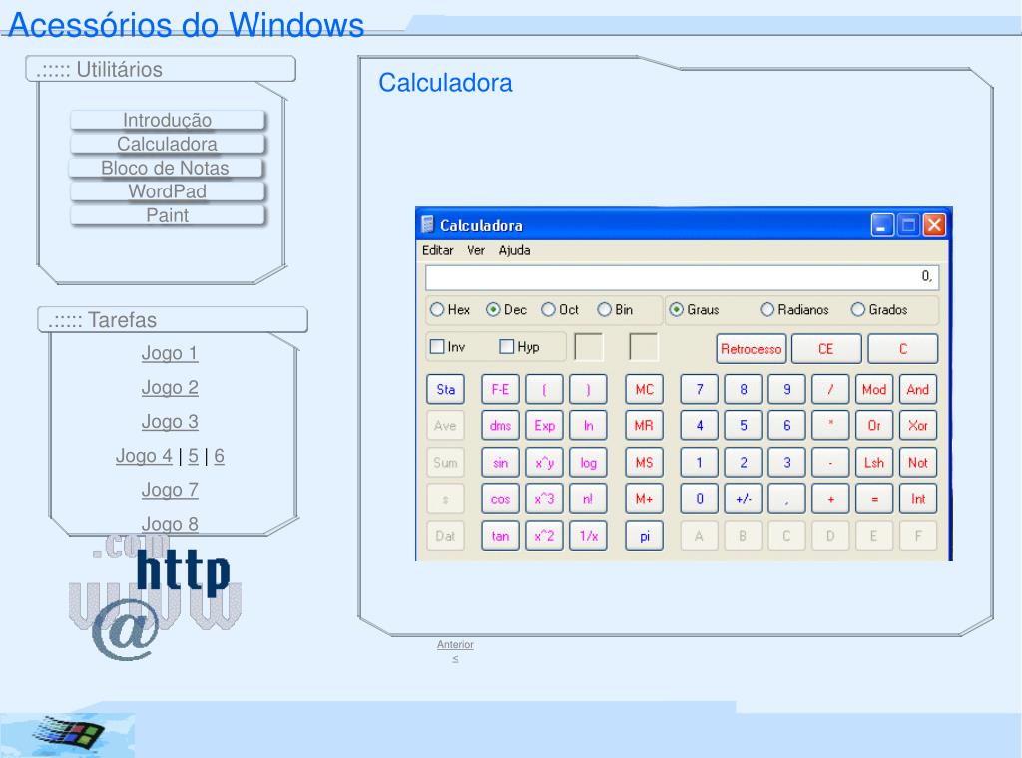The width and height of the screenshot is (1022, 758).
Task: Click the dms button
Action: click(500, 426)
